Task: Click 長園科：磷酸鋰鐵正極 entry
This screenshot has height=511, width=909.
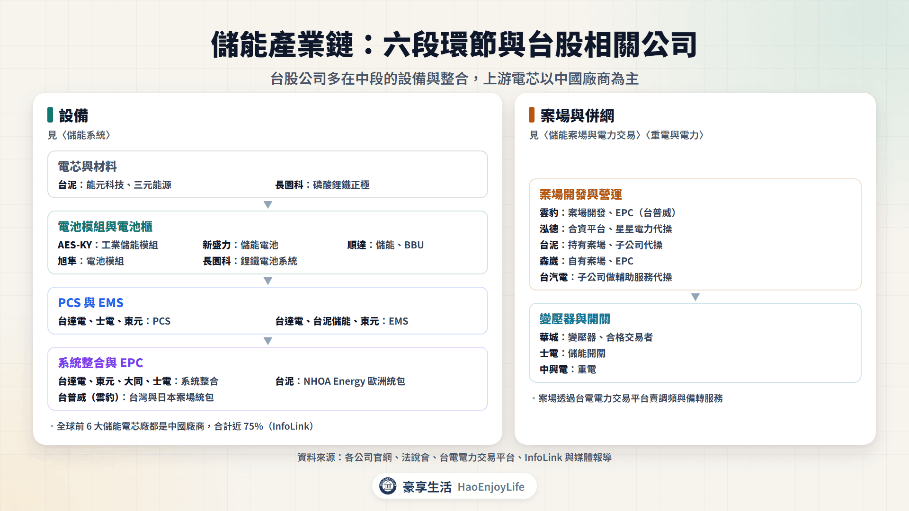Action: (322, 185)
